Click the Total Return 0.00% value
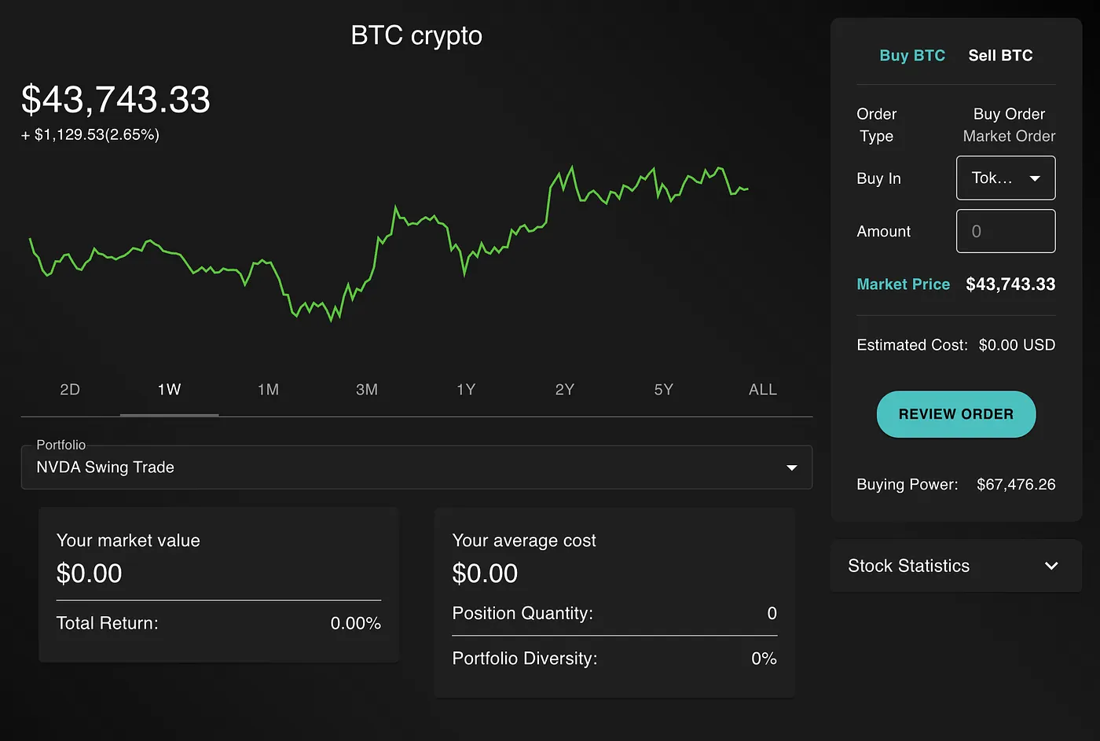The height and width of the screenshot is (741, 1100). pyautogui.click(x=355, y=623)
